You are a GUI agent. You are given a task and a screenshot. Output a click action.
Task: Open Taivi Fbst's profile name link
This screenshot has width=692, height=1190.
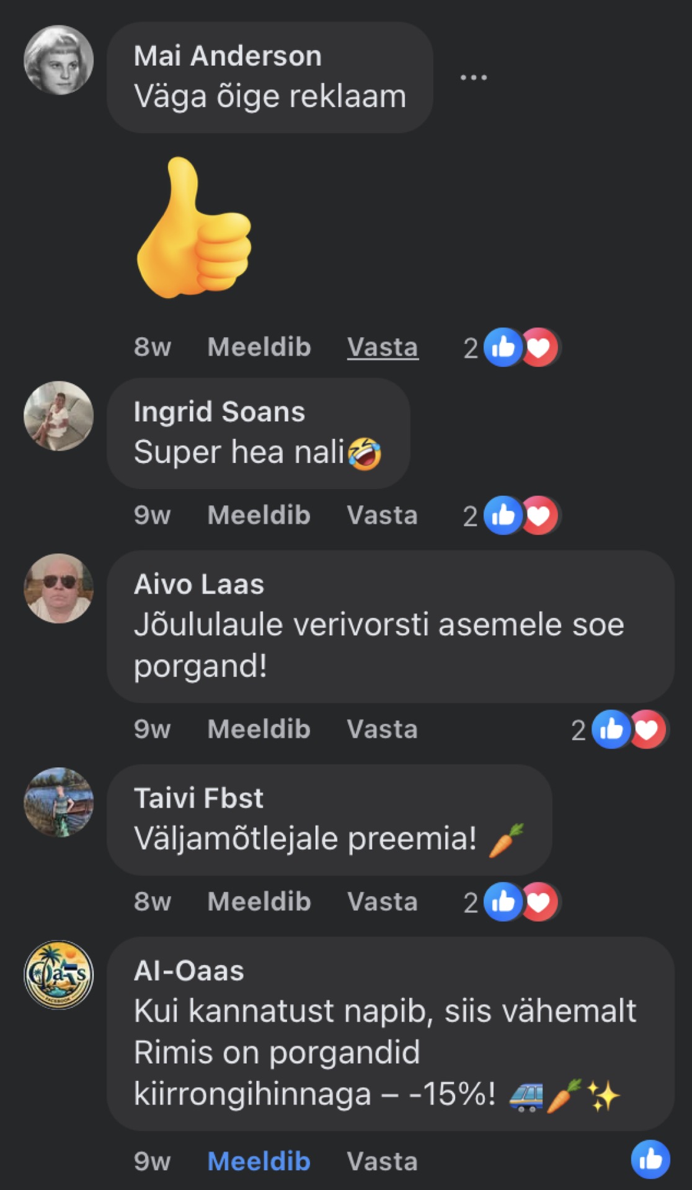coord(198,798)
